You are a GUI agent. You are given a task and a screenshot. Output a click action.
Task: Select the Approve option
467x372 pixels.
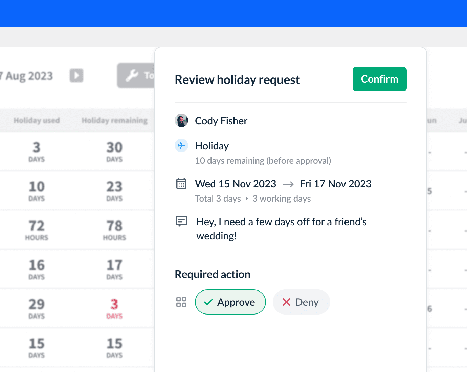click(x=230, y=302)
